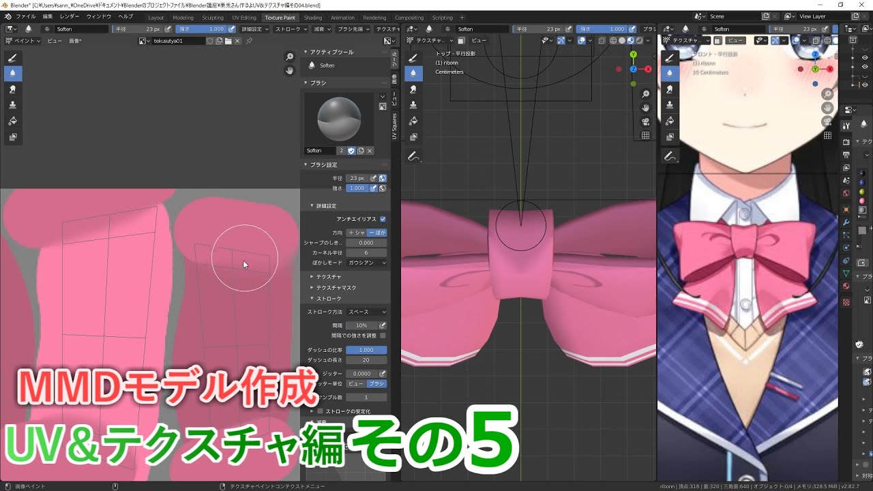Adjust 強さ 1.000 slider in ブラシ設定 panel
Screen dimensions: 873x491
pos(357,188)
